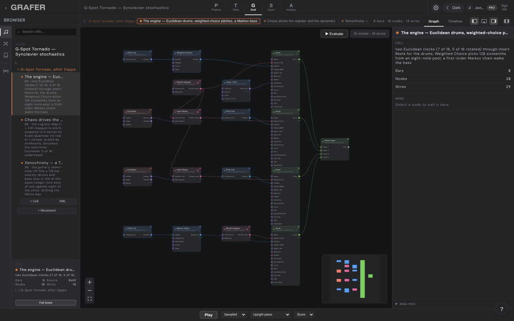Toggle the right panel layout icon
Viewport: 514px width, 321px height.
494,21
